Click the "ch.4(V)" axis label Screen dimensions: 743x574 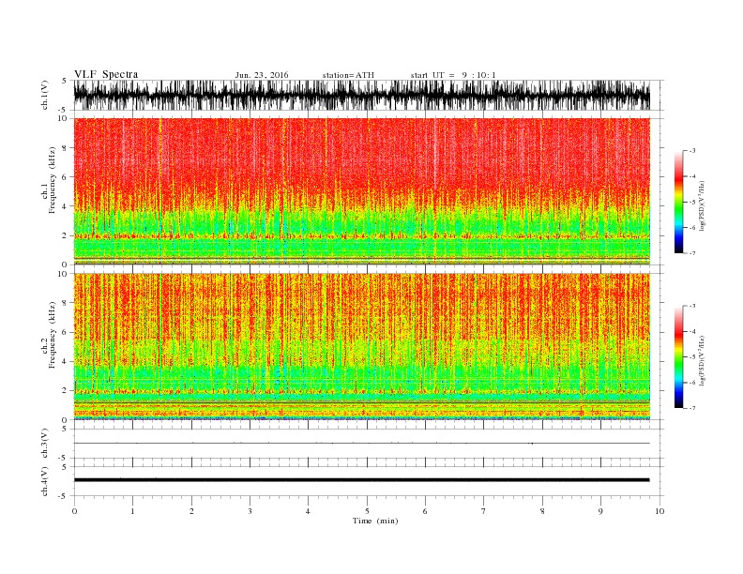click(x=45, y=481)
